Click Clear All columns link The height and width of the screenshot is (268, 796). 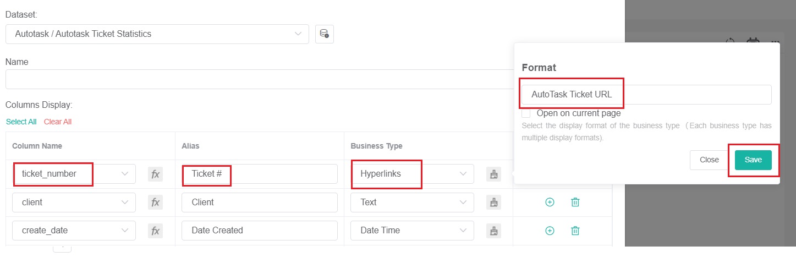[x=58, y=122]
